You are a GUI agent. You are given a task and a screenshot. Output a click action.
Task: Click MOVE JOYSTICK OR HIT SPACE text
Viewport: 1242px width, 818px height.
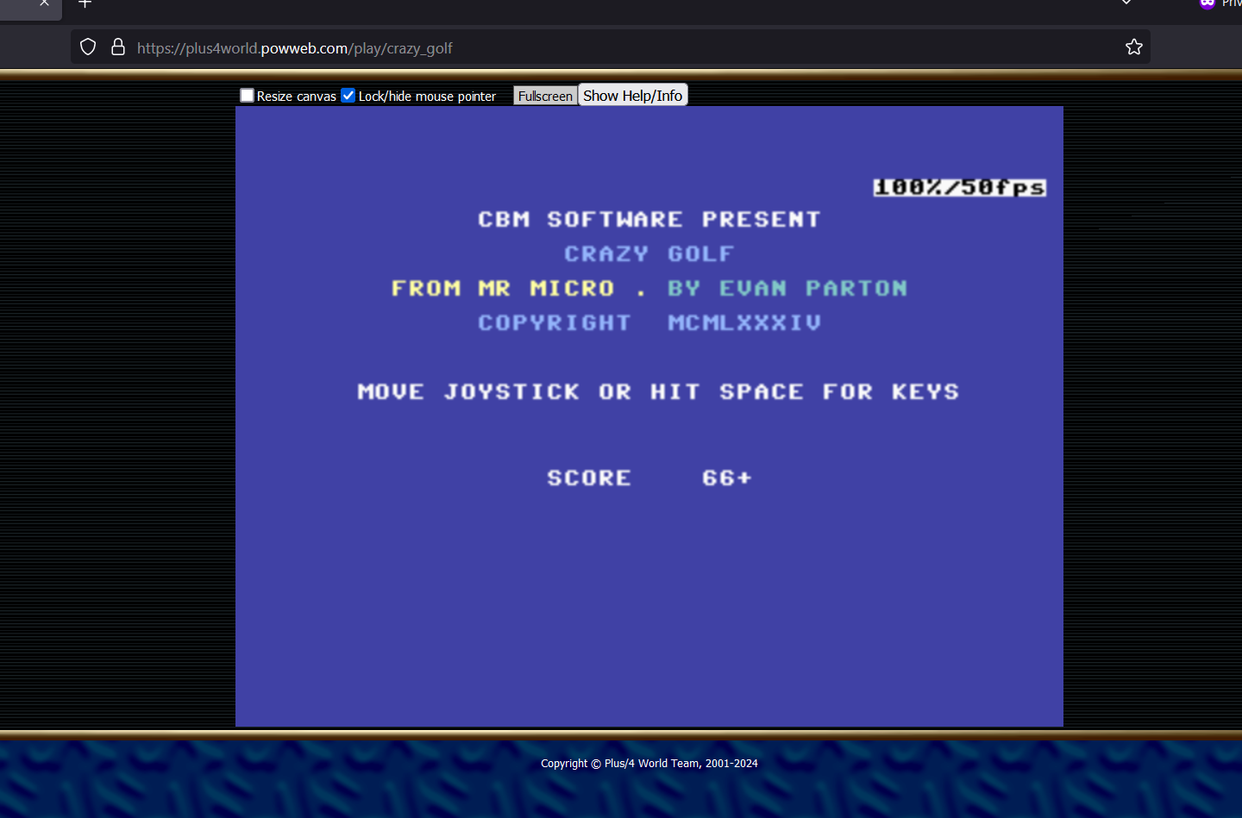coord(658,392)
